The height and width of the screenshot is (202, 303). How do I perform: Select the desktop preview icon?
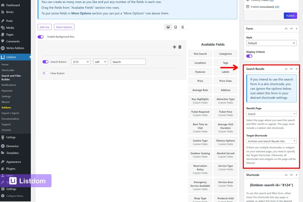pyautogui.click(x=168, y=27)
